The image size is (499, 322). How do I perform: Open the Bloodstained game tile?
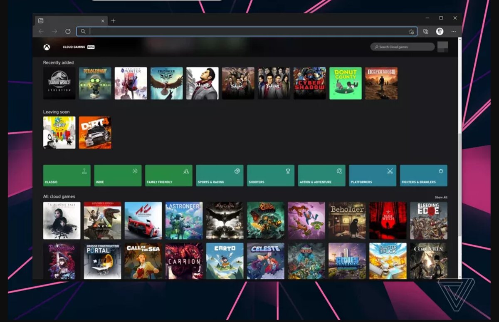(x=62, y=261)
